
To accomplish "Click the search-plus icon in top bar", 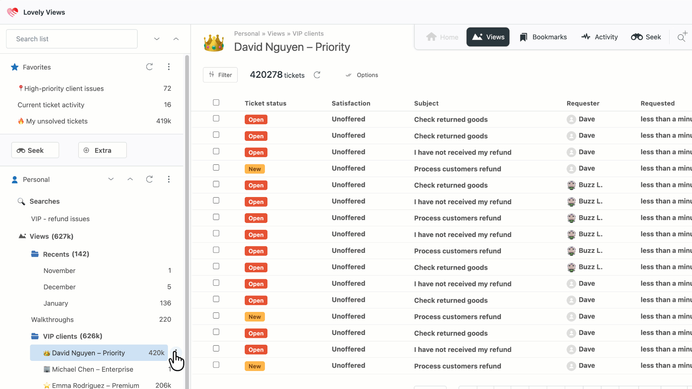I will click(x=682, y=37).
